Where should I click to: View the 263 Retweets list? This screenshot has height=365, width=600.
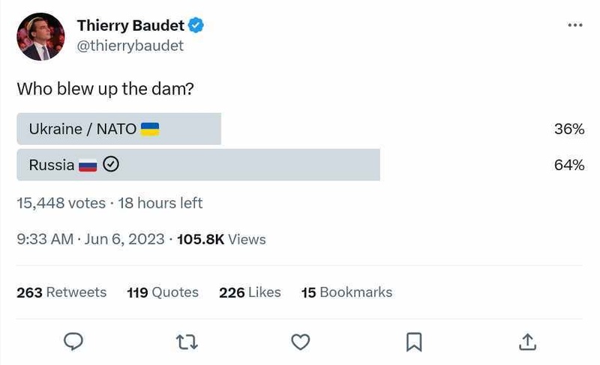pyautogui.click(x=61, y=292)
